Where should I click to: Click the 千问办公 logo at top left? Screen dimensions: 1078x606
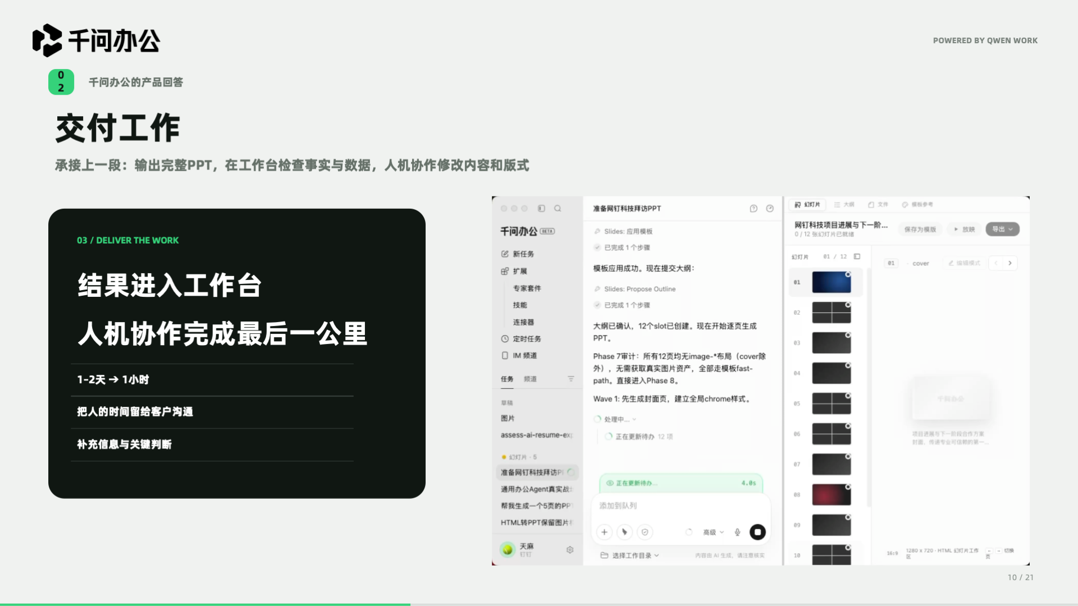click(x=96, y=40)
